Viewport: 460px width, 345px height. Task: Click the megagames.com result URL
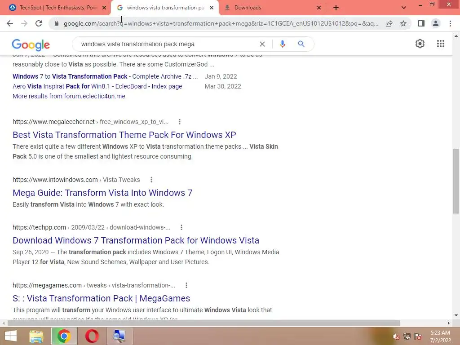(x=93, y=285)
